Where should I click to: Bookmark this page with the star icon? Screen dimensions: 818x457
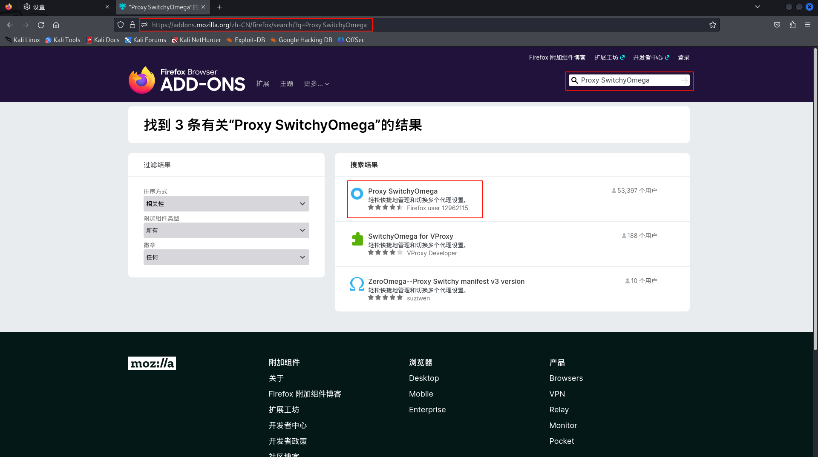tap(712, 25)
